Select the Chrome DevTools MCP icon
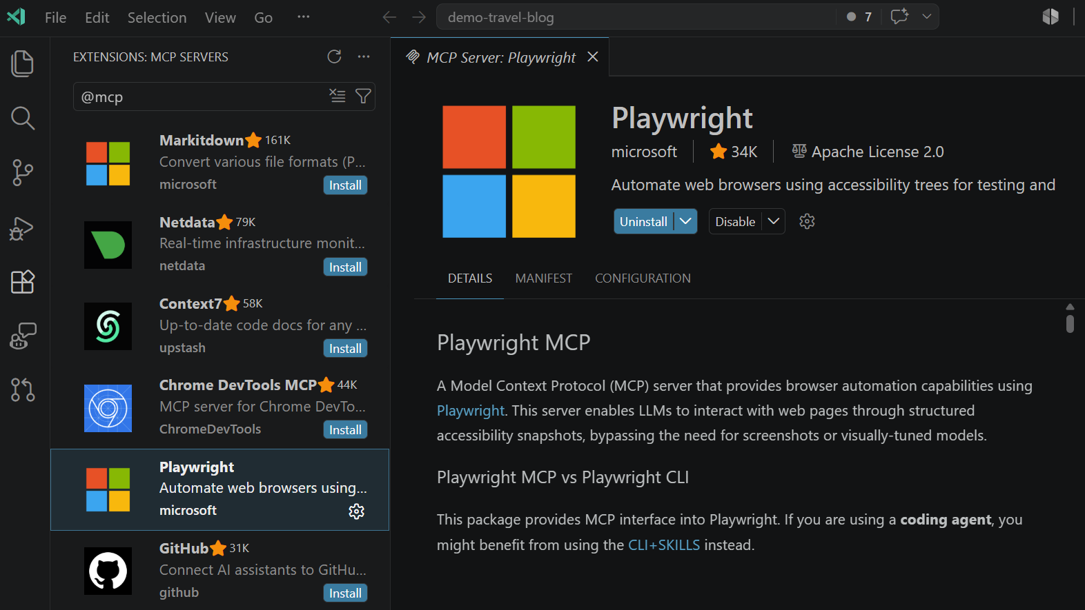 click(x=108, y=408)
